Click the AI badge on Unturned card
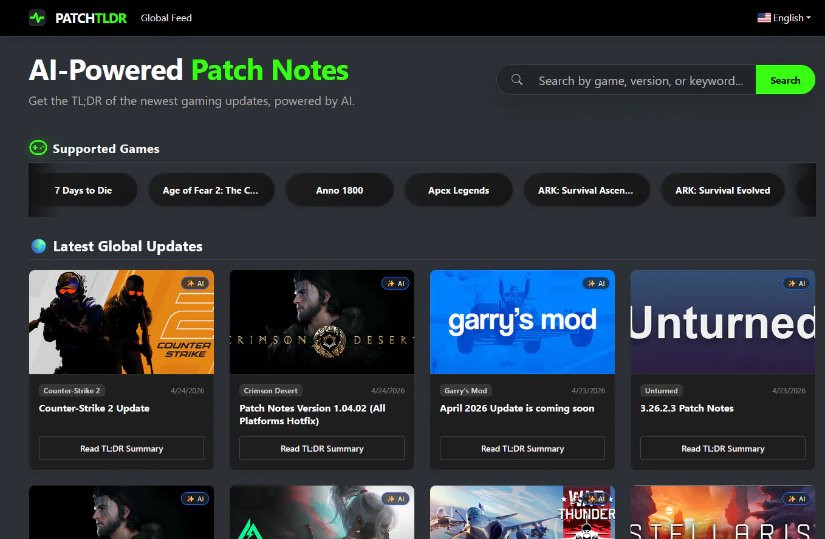Screen dimensions: 825x539 coord(796,283)
